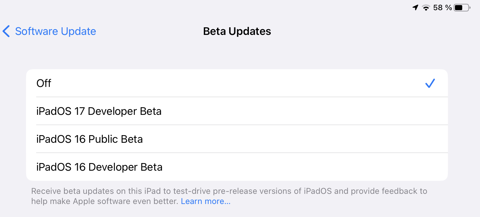
Task: Click the "help make Apple software" footer line
Action: click(105, 201)
